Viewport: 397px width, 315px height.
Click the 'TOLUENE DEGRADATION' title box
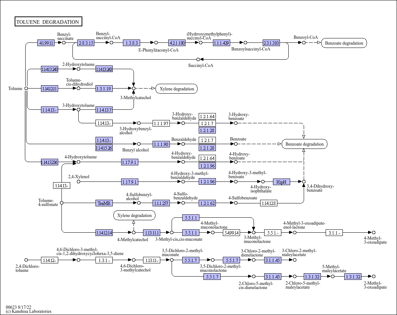coord(48,22)
